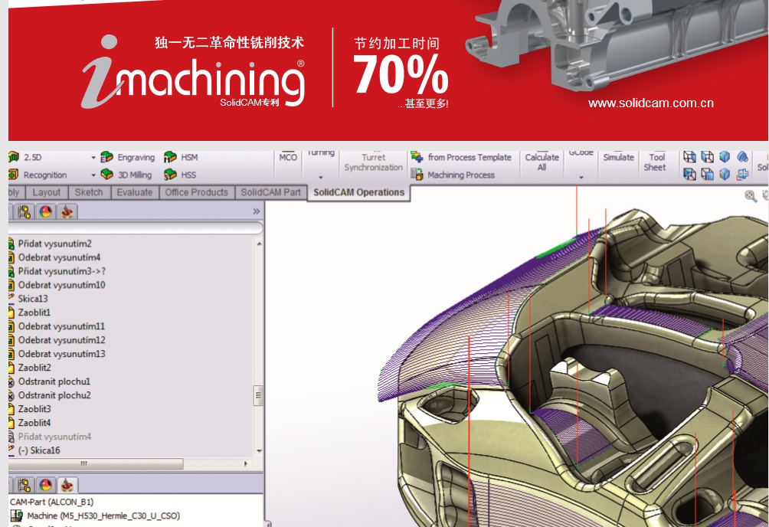Click the feature tree filter field

pyautogui.click(x=136, y=227)
